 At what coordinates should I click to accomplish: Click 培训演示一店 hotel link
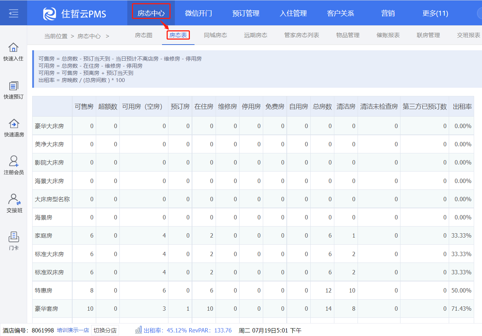pyautogui.click(x=73, y=330)
